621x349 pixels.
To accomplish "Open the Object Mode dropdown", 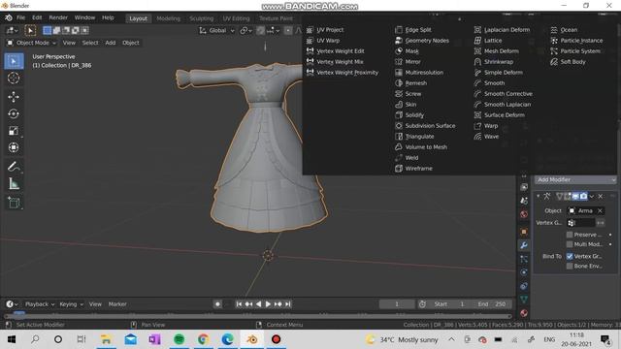I will (32, 43).
